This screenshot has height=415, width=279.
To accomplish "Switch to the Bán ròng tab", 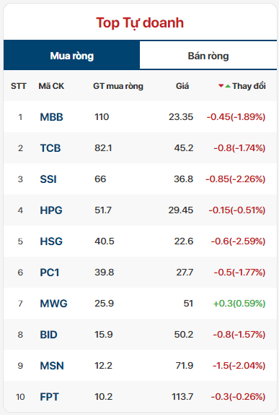I will [208, 56].
